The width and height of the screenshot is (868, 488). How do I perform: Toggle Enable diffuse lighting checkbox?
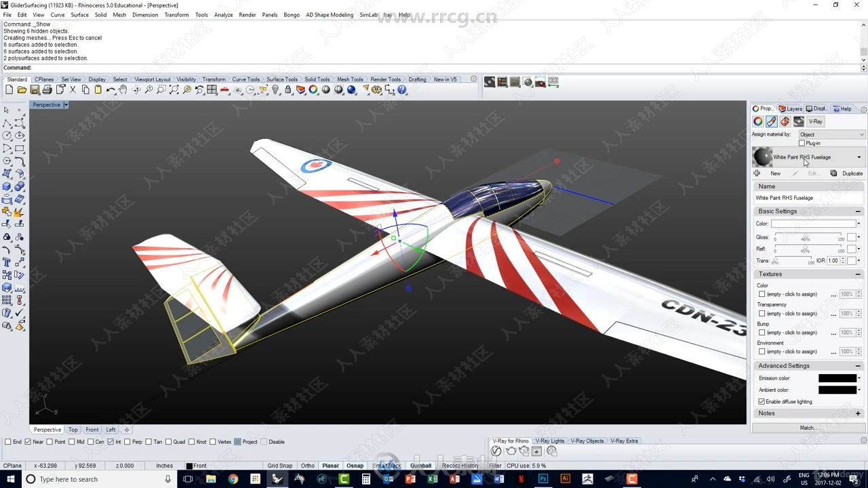(762, 401)
